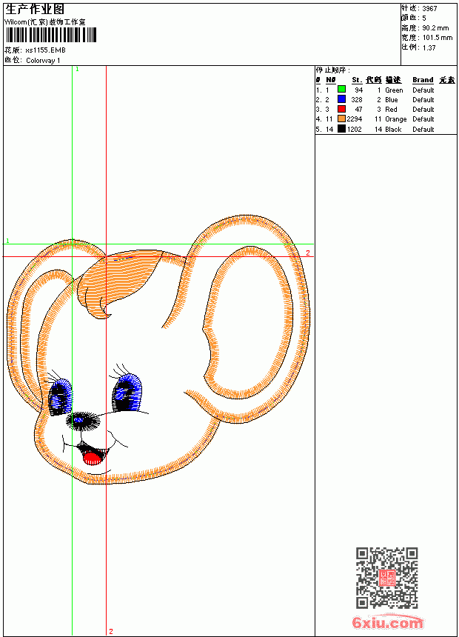Click the mouse's left blue eye
Viewport: 459px width, 637px height.
(x=60, y=397)
